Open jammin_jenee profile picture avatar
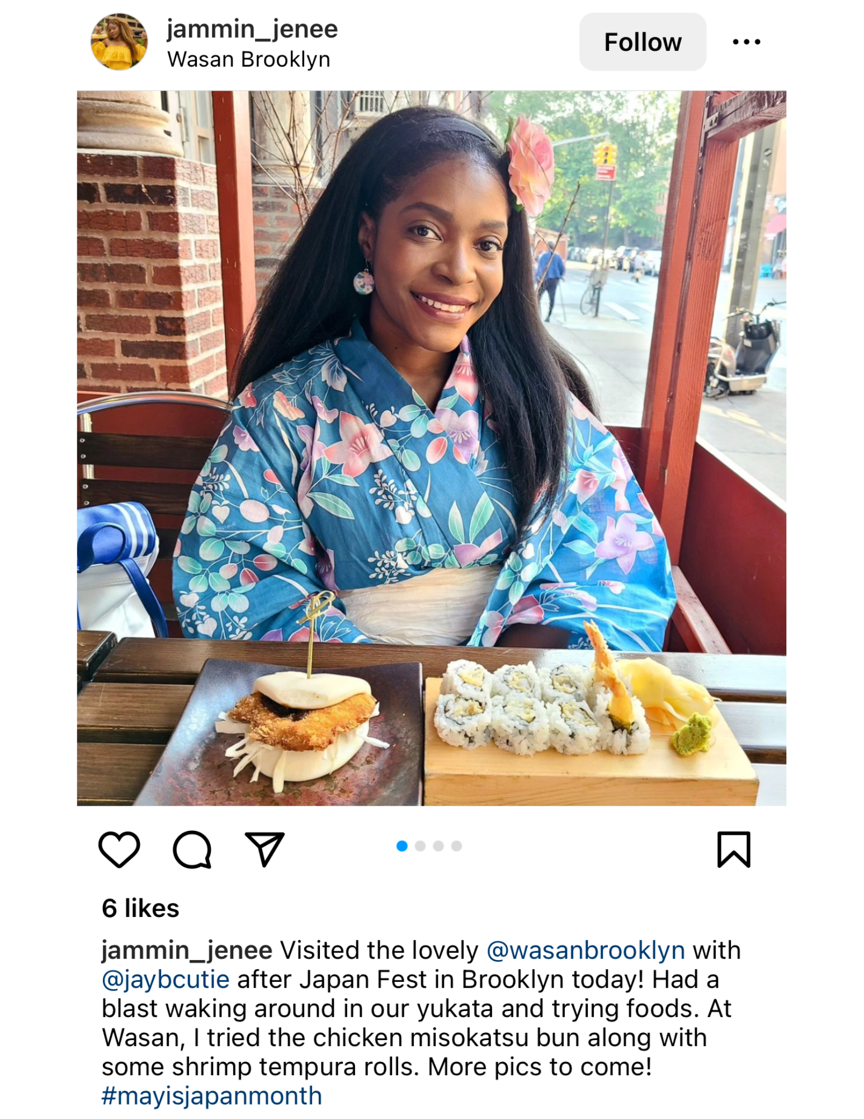The width and height of the screenshot is (864, 1119). [x=119, y=42]
